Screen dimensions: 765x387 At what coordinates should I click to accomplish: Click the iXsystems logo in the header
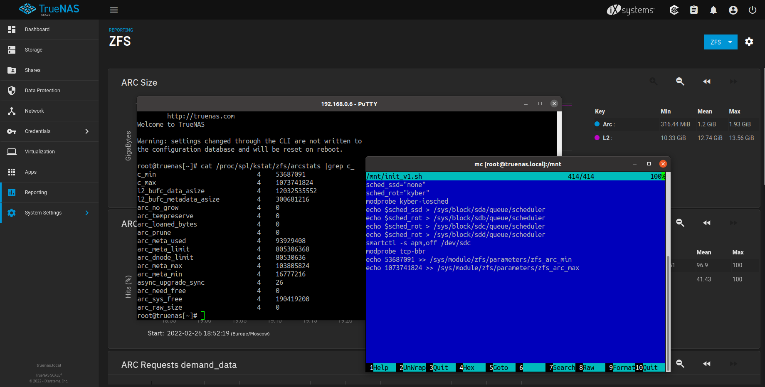click(x=631, y=10)
